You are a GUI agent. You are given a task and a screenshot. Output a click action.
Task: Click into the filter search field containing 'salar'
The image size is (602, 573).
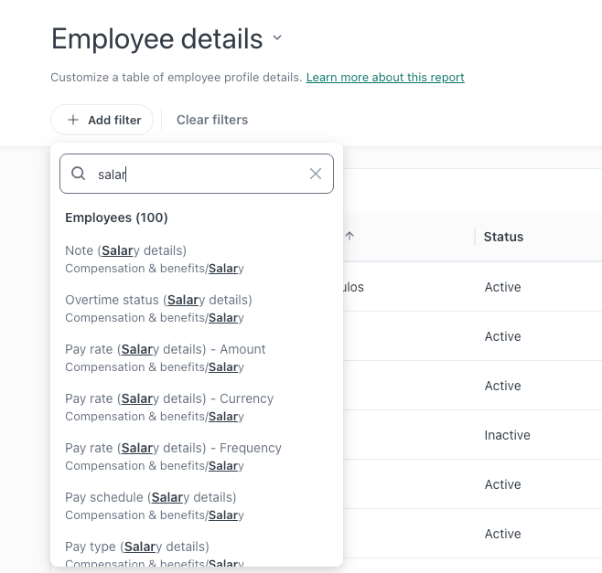[x=197, y=174]
